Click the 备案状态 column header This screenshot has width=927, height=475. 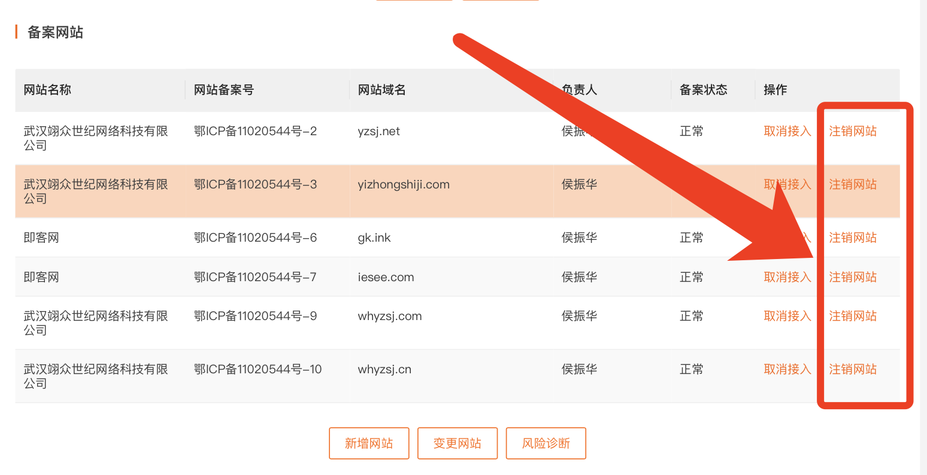pos(703,90)
